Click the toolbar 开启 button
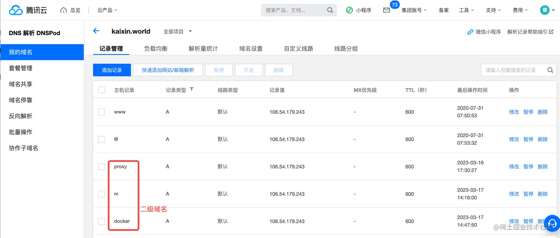The width and height of the screenshot is (560, 238). pyautogui.click(x=249, y=70)
